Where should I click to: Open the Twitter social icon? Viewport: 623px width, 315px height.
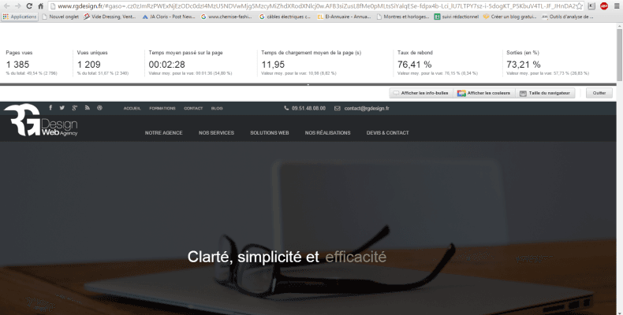[62, 108]
